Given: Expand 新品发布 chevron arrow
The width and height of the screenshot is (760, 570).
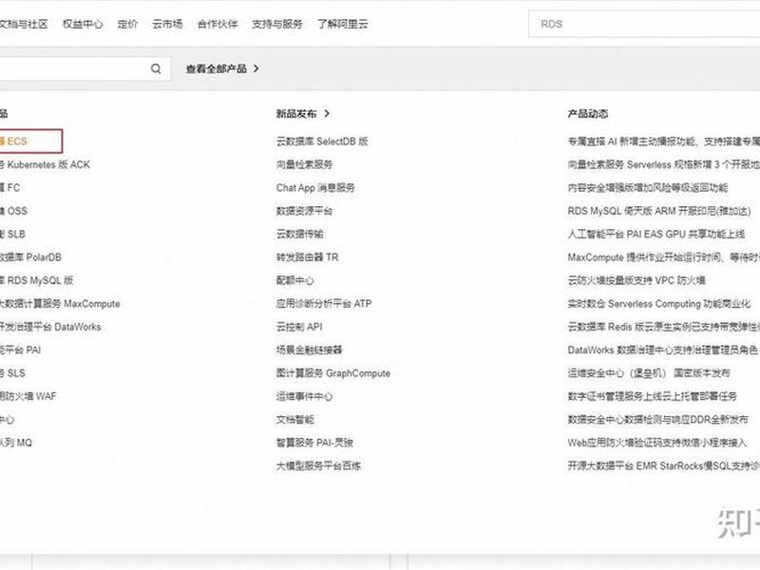Looking at the screenshot, I should 327,113.
